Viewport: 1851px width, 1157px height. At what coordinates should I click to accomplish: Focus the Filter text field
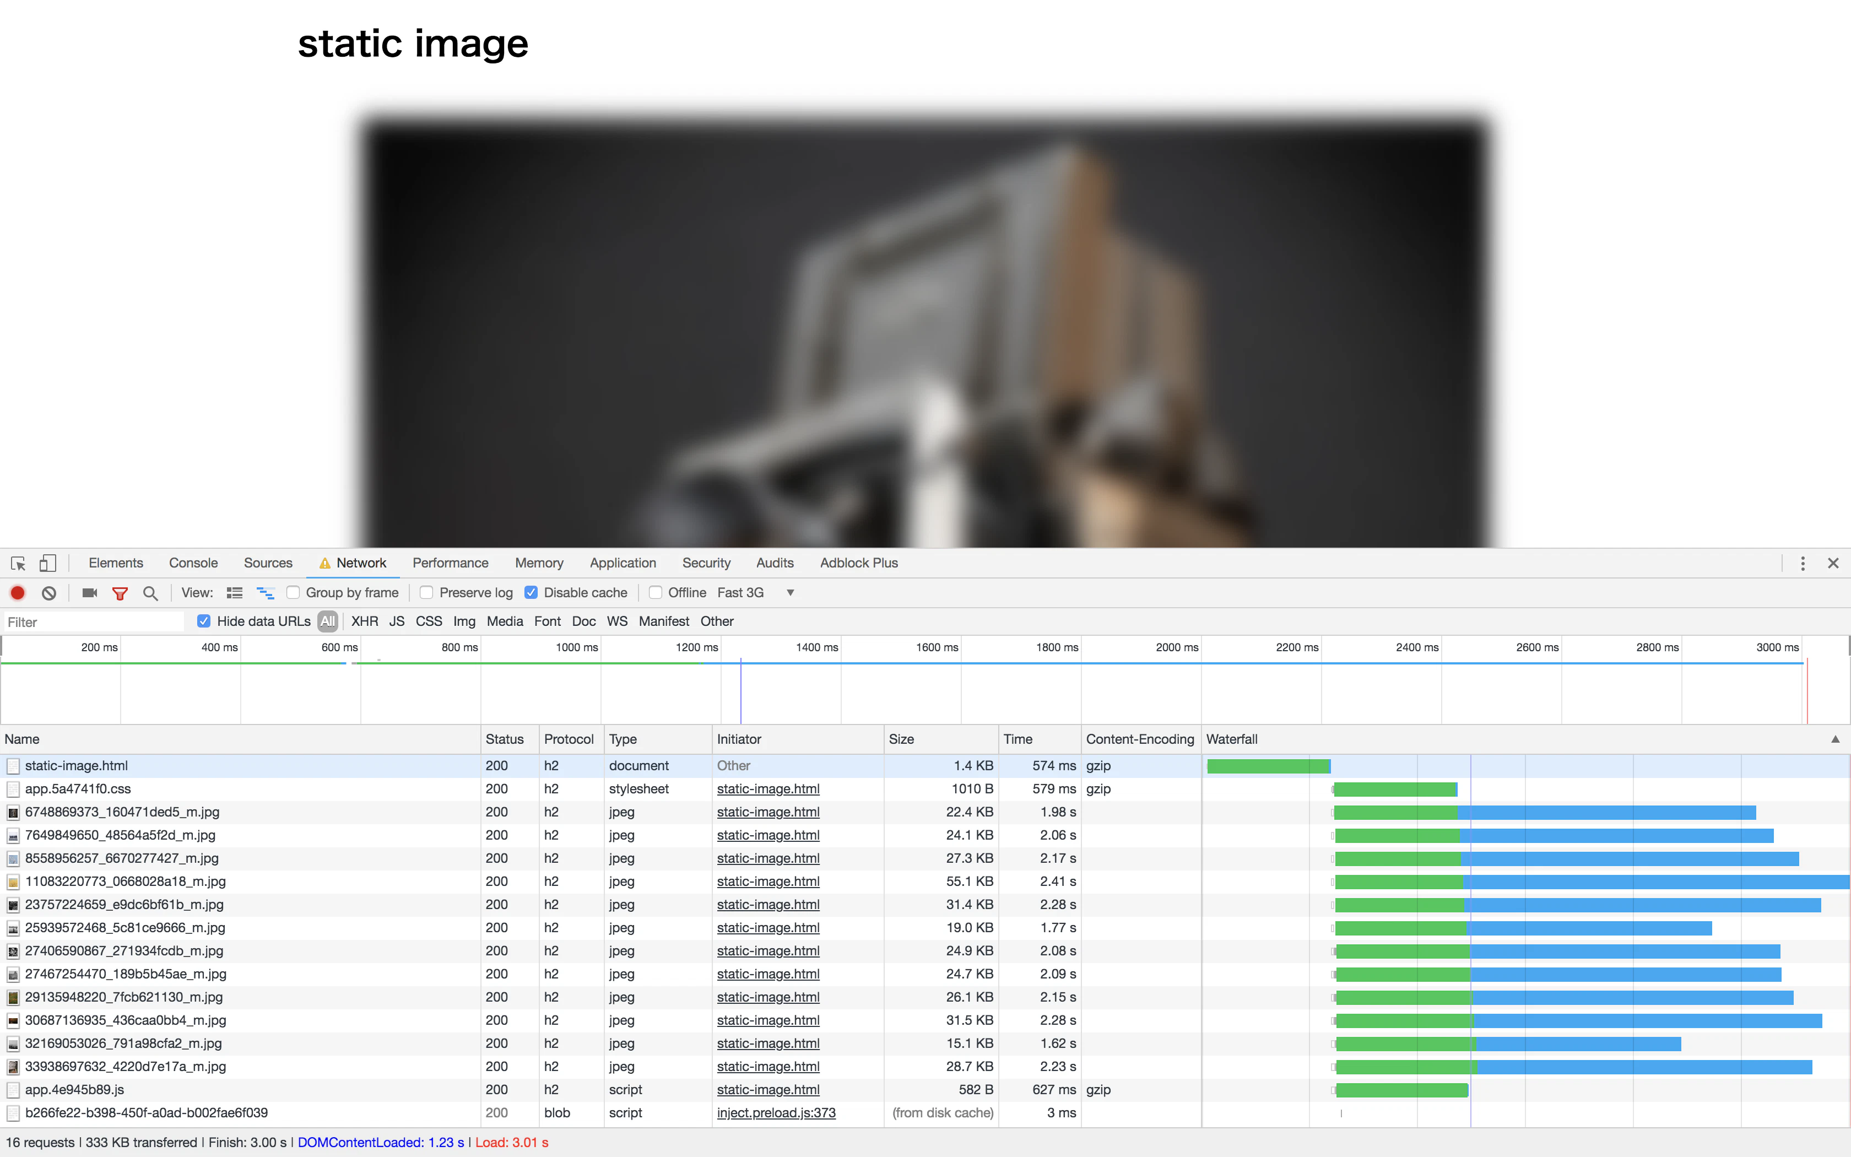pyautogui.click(x=94, y=622)
